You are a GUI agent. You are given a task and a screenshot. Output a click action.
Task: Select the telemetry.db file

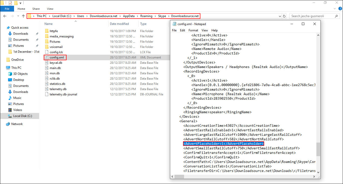pos(58,89)
